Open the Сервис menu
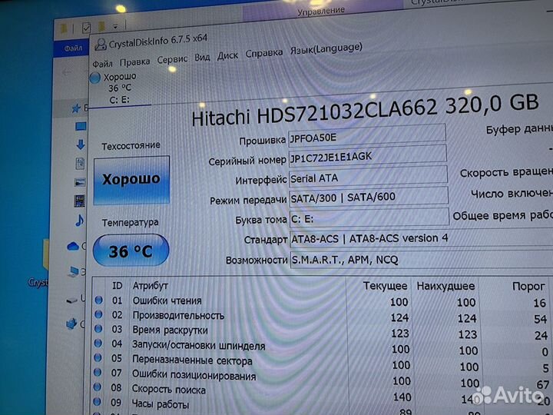553x415 pixels. (x=172, y=60)
